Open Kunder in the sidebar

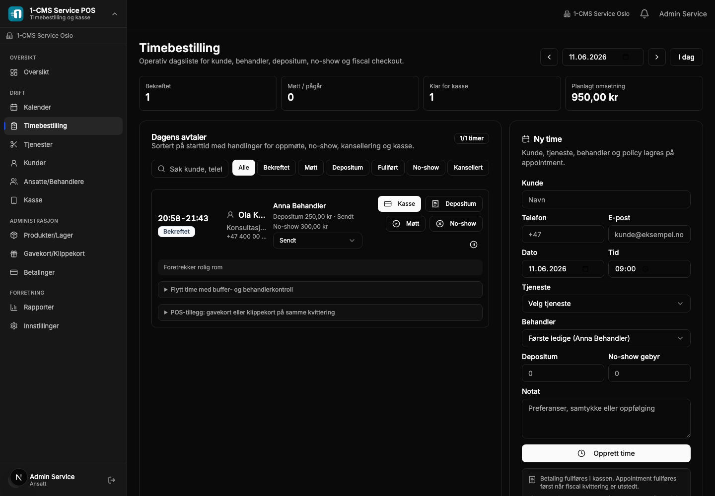point(63,163)
